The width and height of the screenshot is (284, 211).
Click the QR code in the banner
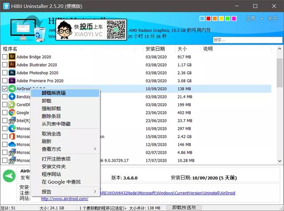coord(116,30)
